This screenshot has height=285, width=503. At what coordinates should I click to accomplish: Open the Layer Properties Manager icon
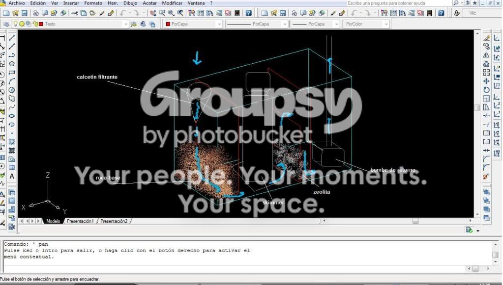[6, 25]
